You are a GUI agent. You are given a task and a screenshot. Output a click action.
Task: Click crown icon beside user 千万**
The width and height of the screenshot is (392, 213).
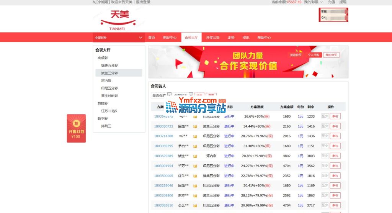[195, 166]
